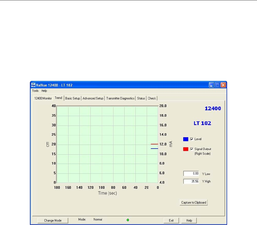The width and height of the screenshot is (257, 225).
Task: Click the mA axis label
Action: coord(171,144)
